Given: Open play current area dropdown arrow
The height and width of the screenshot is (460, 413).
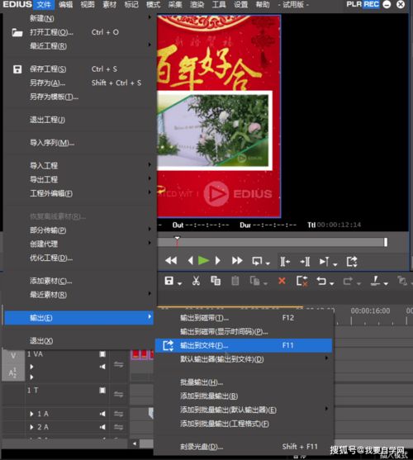Looking at the screenshot, I should click(335, 264).
